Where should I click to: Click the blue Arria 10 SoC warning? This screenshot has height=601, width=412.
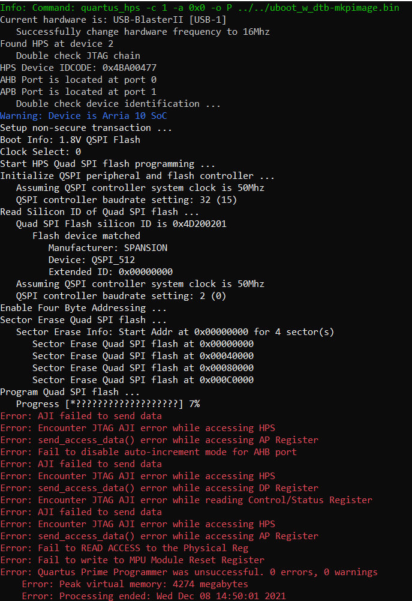[83, 116]
